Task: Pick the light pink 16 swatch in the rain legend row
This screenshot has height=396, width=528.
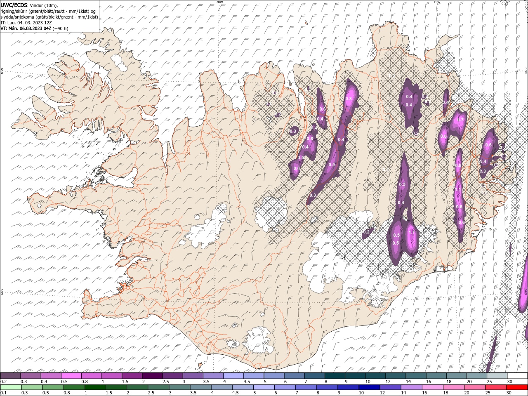Action: (x=433, y=387)
